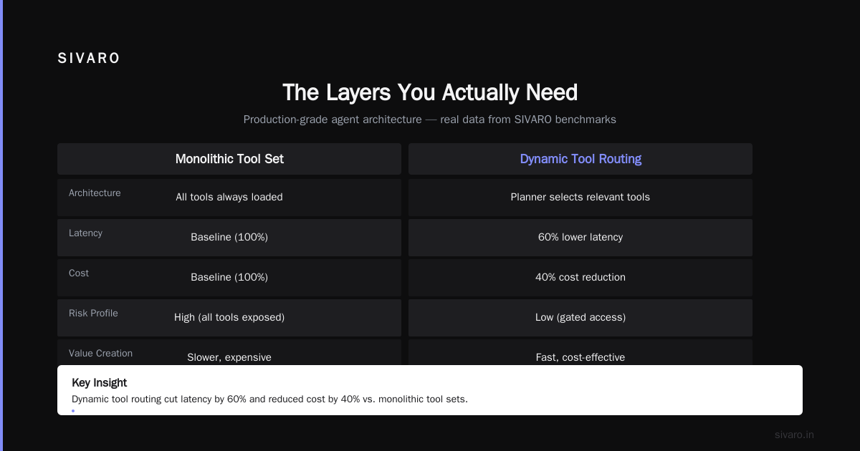Click the 'Risk Profile' row label
Screen dimensions: 860x451
pyautogui.click(x=93, y=313)
